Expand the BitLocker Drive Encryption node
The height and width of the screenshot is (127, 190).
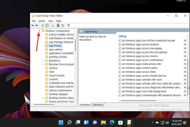(43, 65)
